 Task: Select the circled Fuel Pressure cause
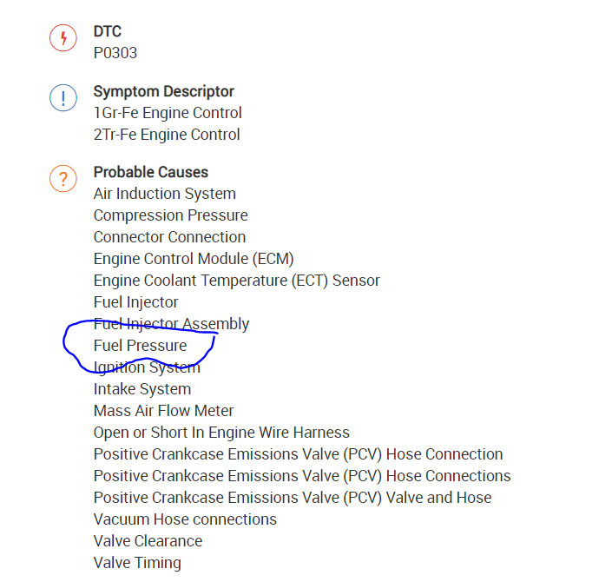point(140,346)
